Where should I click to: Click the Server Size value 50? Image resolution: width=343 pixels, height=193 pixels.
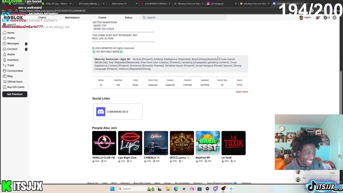pos(222,85)
